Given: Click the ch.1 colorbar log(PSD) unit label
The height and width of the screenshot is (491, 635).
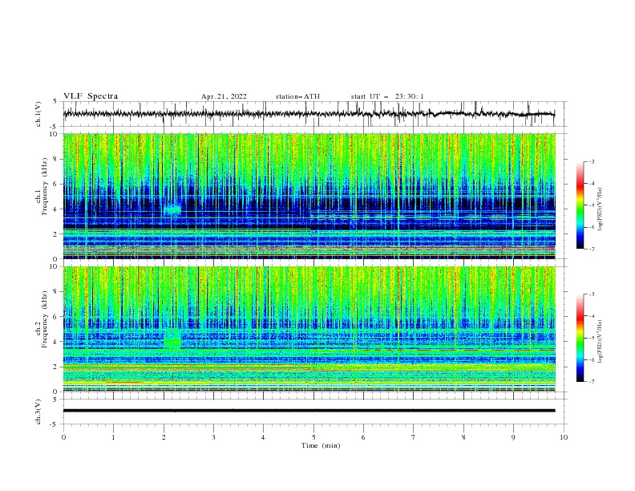Looking at the screenshot, I should point(600,209).
